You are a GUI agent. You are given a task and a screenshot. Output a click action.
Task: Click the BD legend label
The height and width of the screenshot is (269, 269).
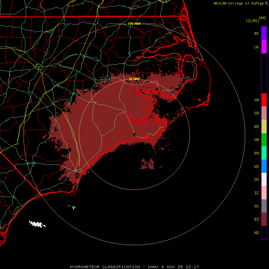click(256, 127)
